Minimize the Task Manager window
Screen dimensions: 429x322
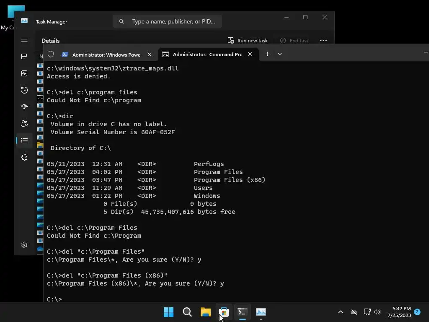[287, 17]
